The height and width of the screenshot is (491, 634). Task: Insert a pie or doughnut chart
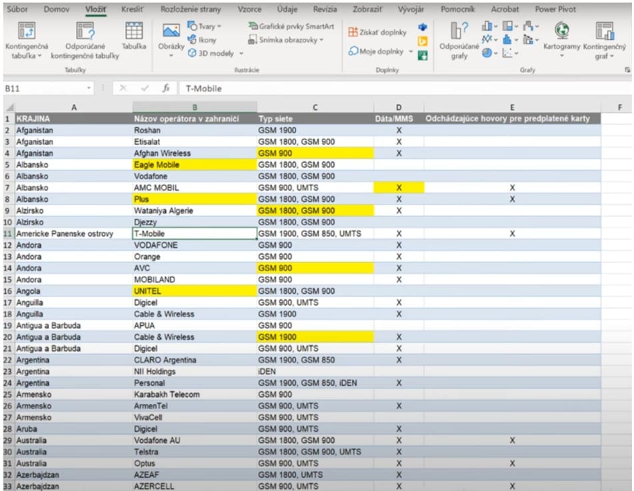tap(489, 53)
